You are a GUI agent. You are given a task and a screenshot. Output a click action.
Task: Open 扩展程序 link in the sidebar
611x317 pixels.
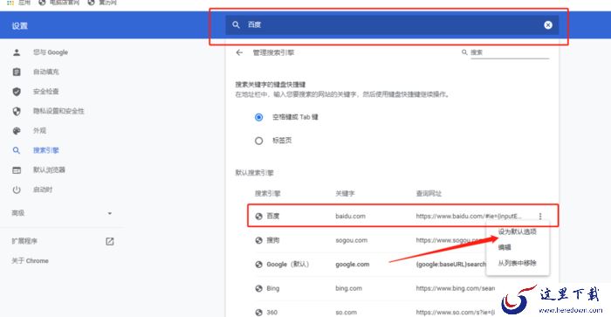click(24, 241)
